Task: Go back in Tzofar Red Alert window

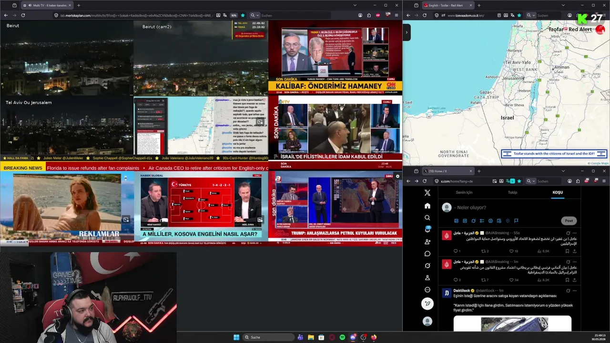Action: click(408, 15)
